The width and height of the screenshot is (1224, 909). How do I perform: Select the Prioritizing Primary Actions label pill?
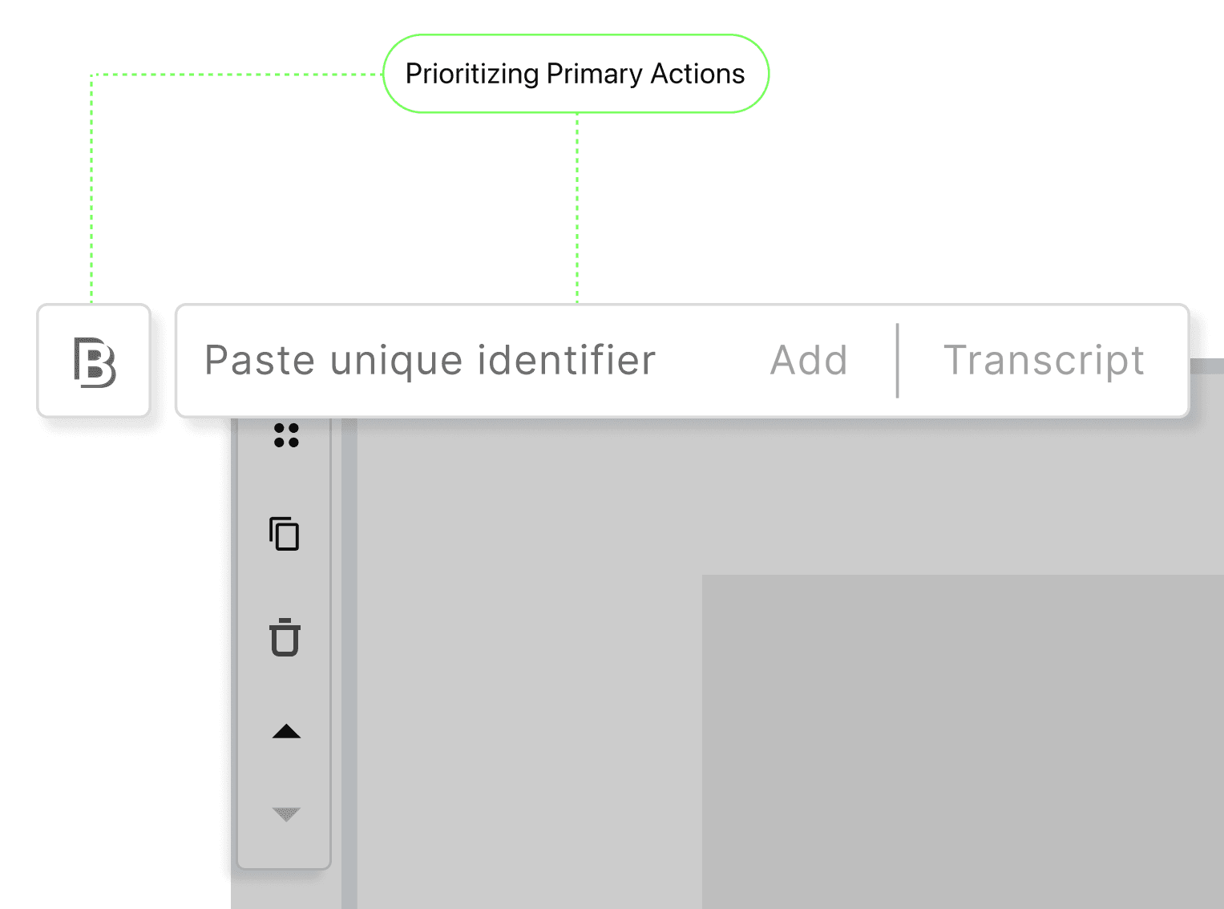point(576,74)
